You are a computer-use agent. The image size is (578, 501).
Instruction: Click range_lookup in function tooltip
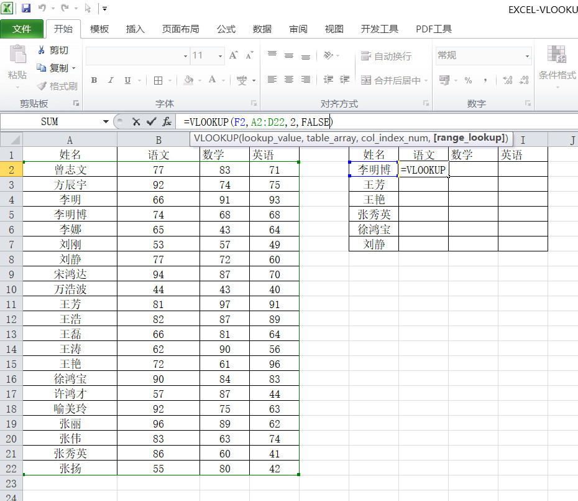(469, 138)
